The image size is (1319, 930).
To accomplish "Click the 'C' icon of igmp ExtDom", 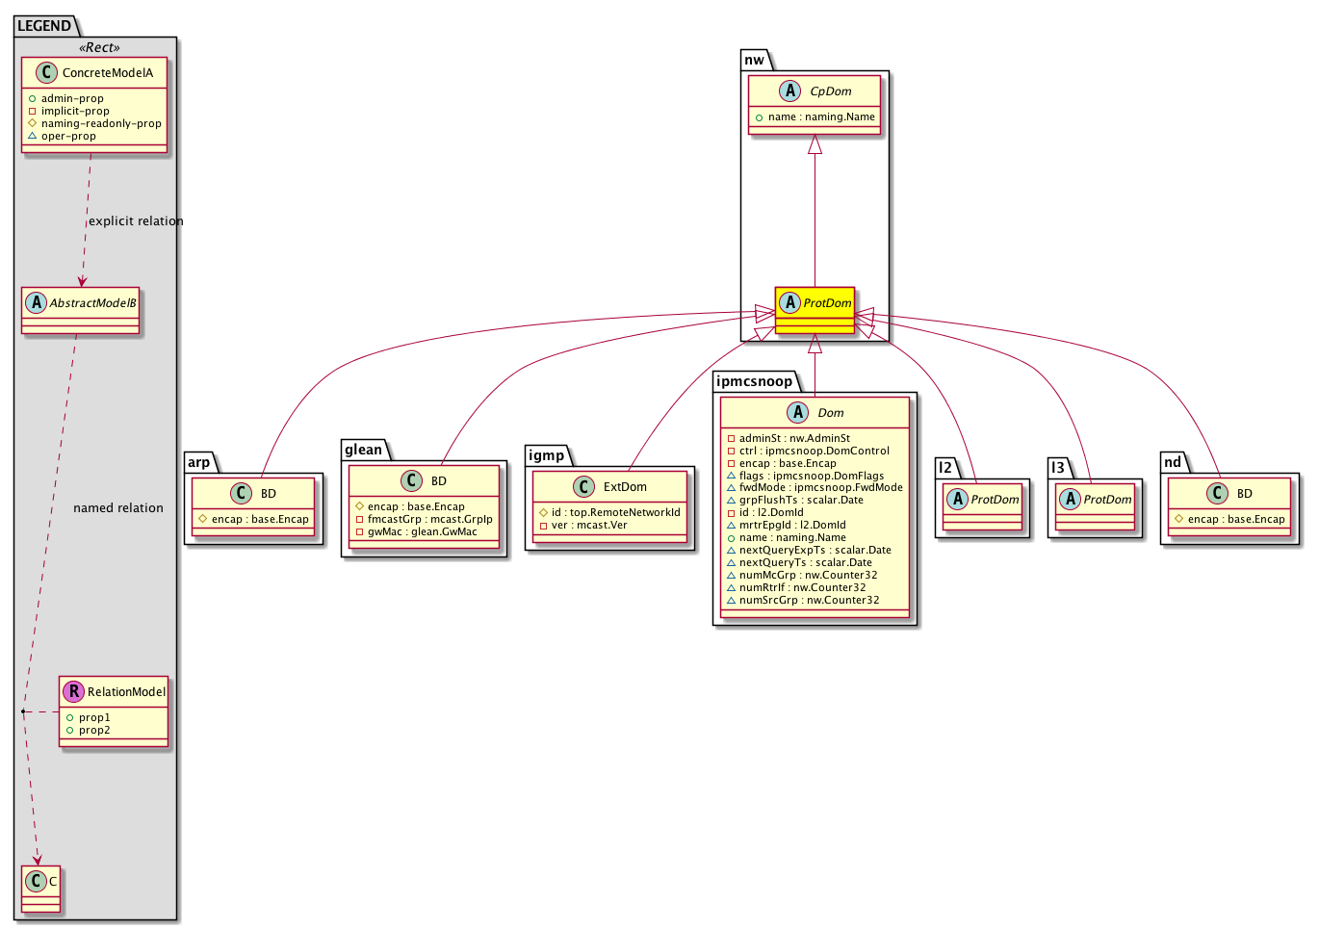I will (582, 487).
